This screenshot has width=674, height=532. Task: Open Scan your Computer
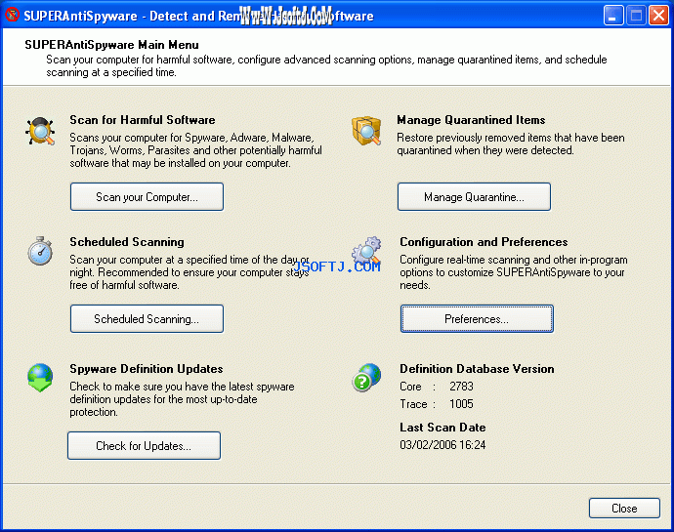tap(147, 197)
